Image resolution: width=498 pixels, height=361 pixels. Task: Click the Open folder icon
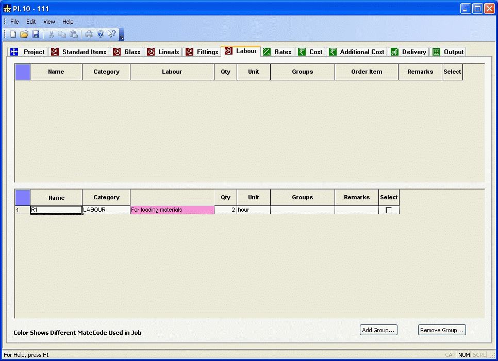pos(24,35)
